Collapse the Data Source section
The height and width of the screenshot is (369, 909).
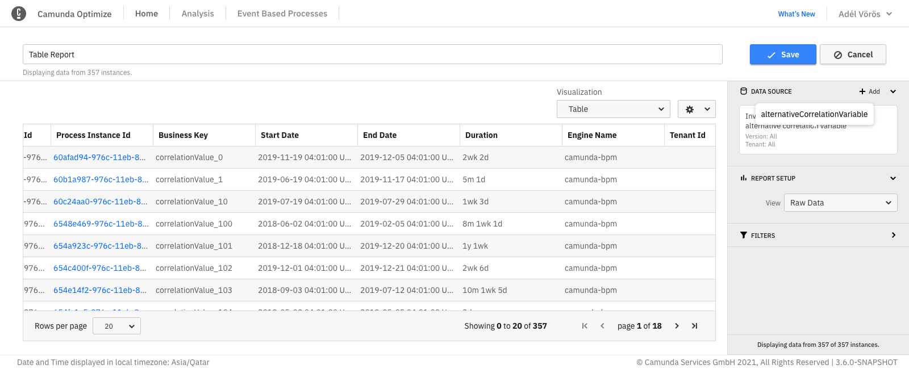tap(893, 91)
